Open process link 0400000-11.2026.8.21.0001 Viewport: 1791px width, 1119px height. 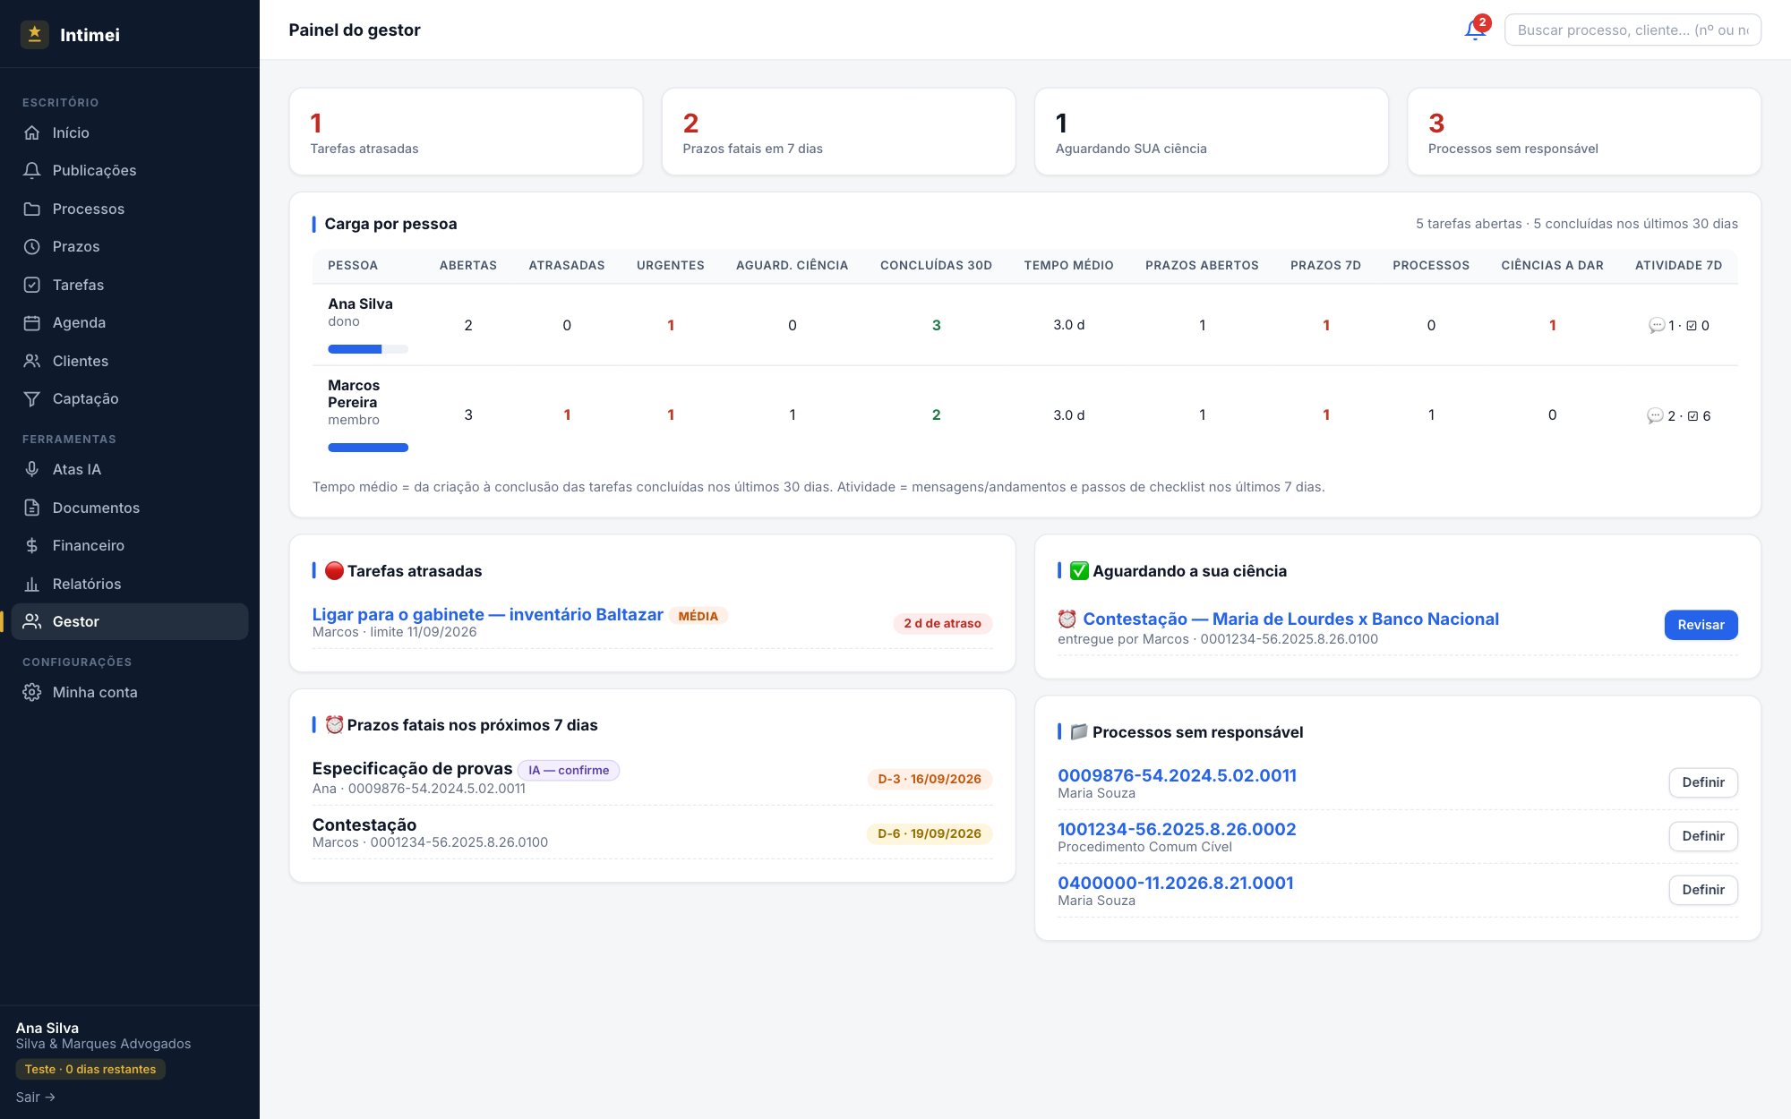tap(1175, 883)
